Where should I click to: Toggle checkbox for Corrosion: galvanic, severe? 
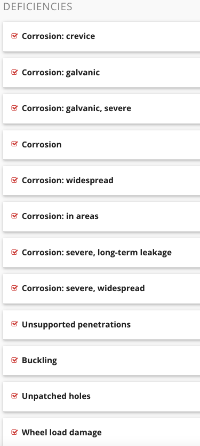click(x=14, y=108)
